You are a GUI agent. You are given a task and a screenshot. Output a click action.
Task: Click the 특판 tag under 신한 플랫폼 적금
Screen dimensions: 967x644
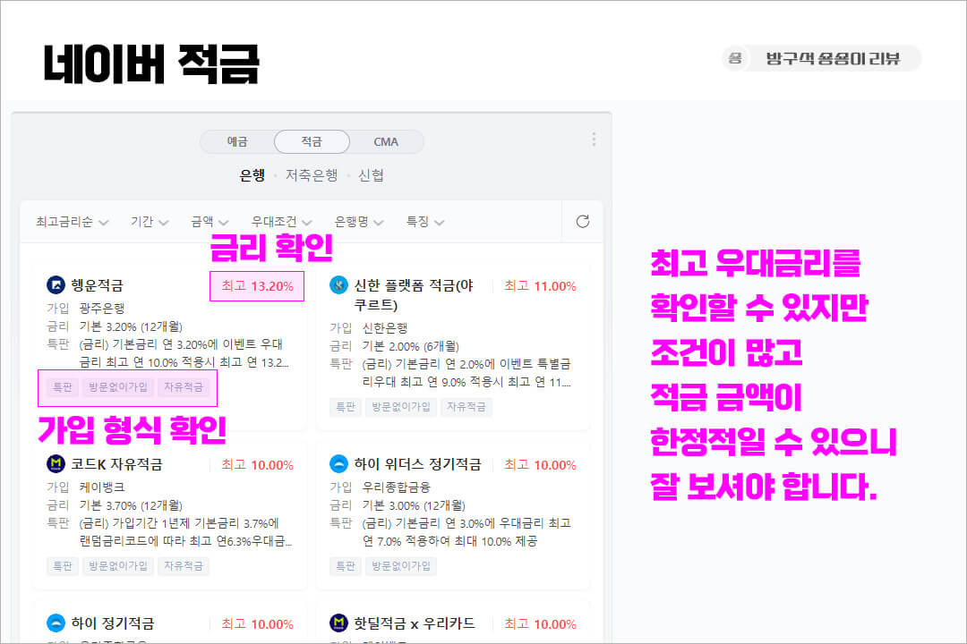click(346, 407)
